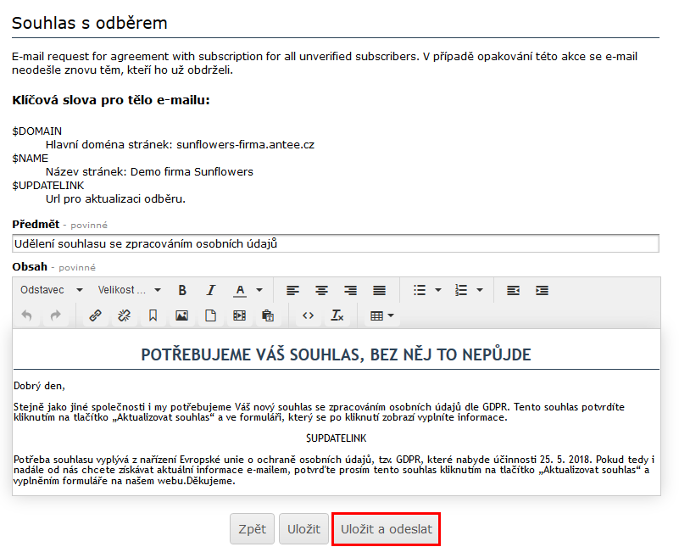Remove link with unlink icon
679x558 pixels.
(124, 315)
